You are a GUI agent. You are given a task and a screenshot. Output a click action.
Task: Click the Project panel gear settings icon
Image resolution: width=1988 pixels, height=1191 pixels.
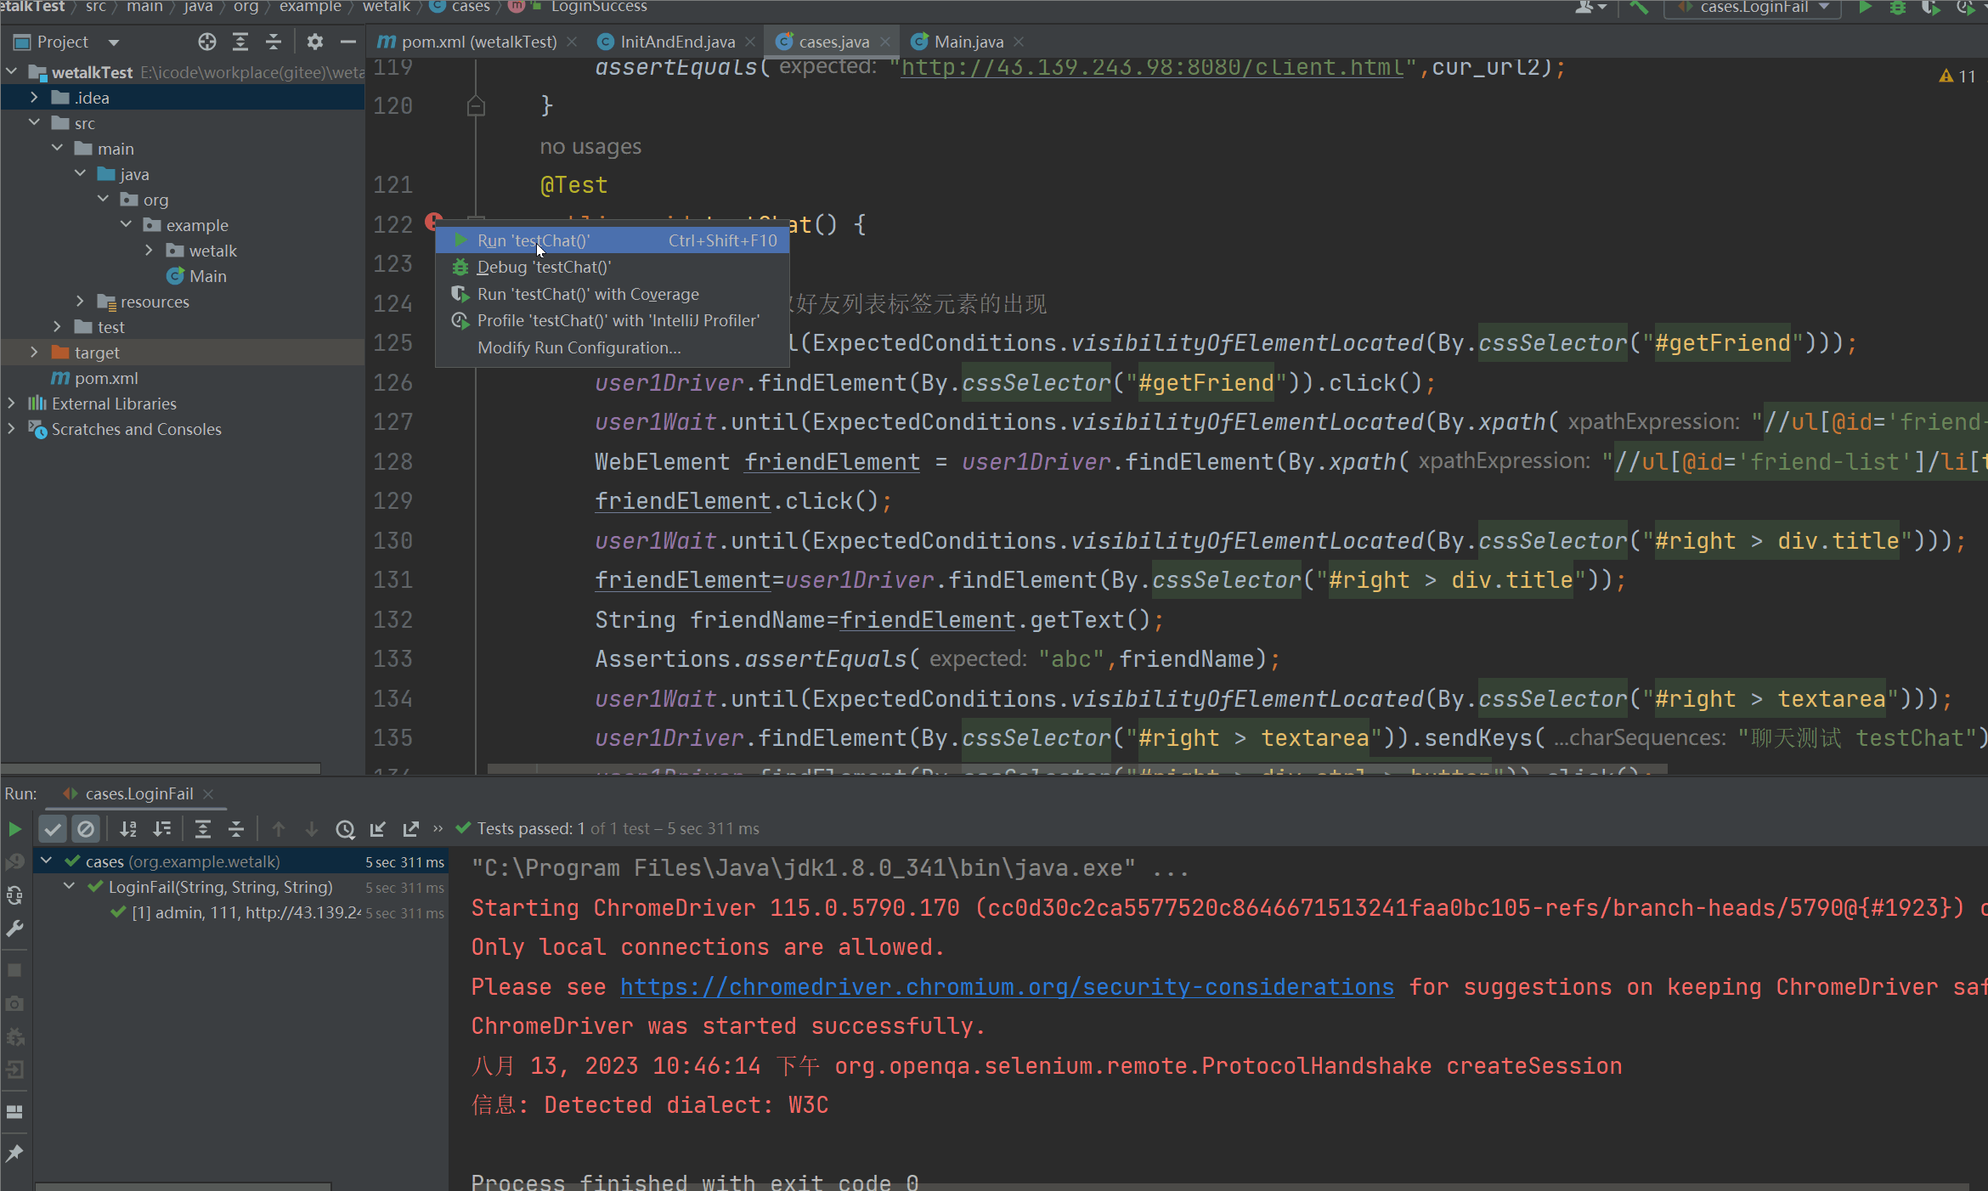pos(314,42)
